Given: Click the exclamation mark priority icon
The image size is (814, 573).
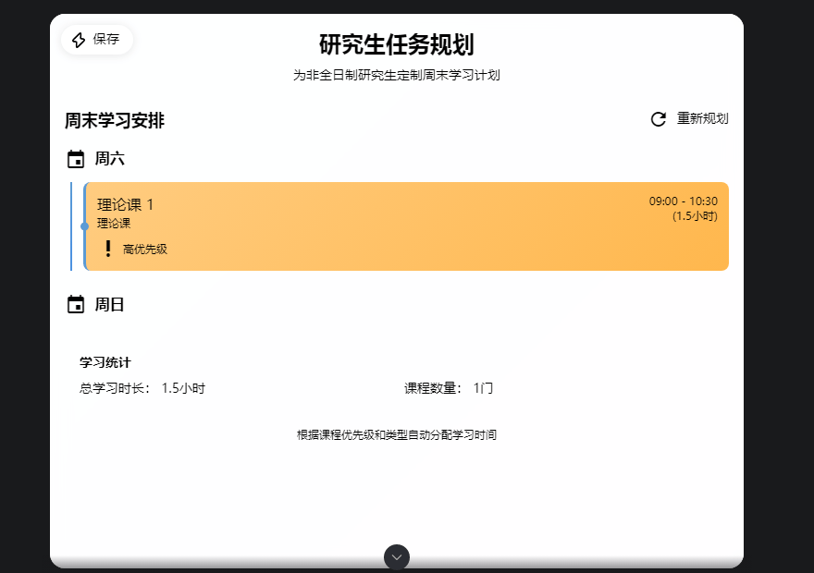Looking at the screenshot, I should [108, 249].
